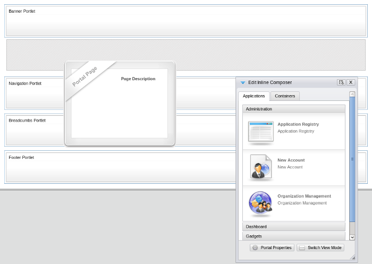
Task: Click the New Account icon
Action: pos(260,167)
